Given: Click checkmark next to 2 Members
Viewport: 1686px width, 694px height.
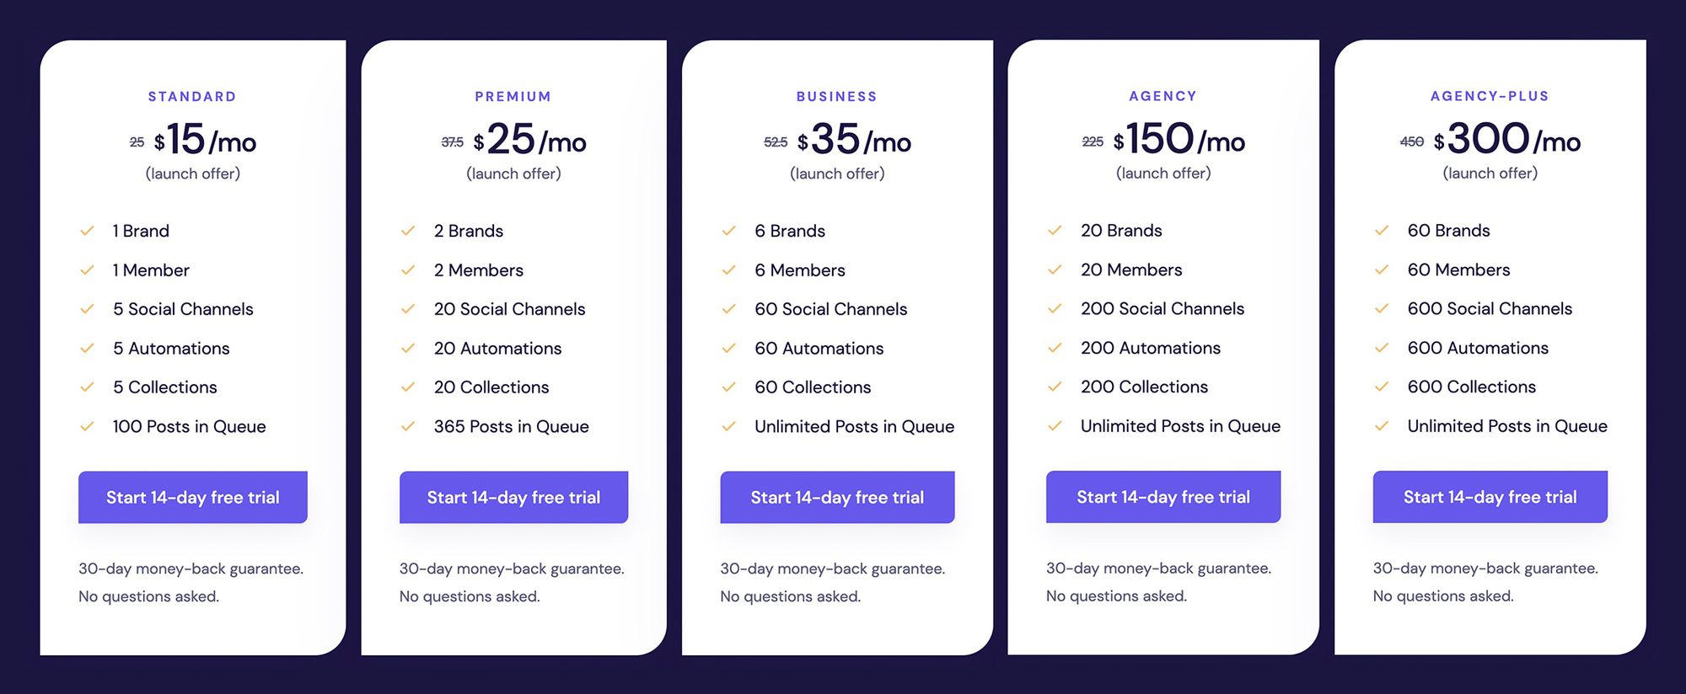Looking at the screenshot, I should pos(408,270).
